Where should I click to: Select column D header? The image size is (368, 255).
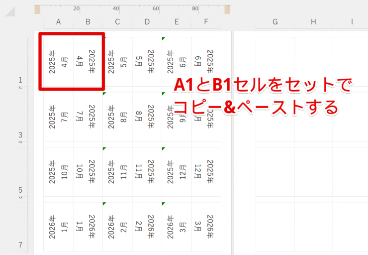[147, 22]
